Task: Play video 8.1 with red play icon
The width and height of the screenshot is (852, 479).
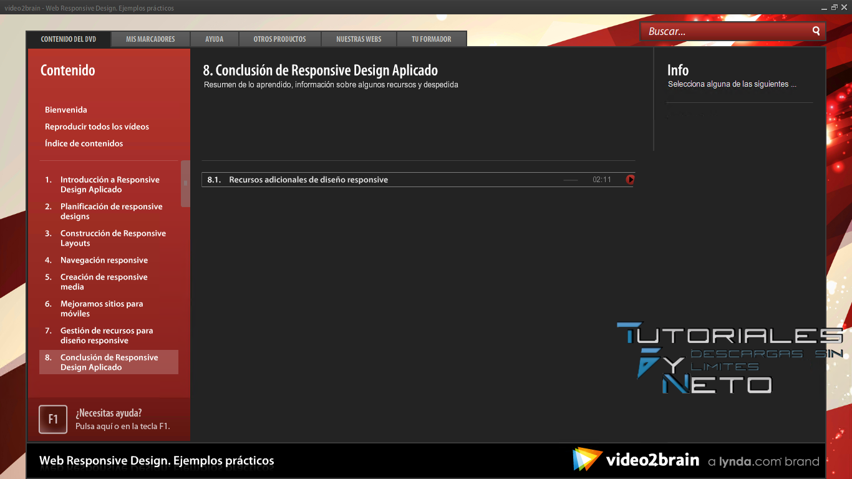Action: [630, 180]
